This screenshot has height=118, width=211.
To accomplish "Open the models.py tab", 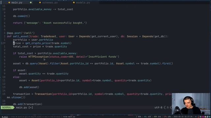I will tap(83, 3).
